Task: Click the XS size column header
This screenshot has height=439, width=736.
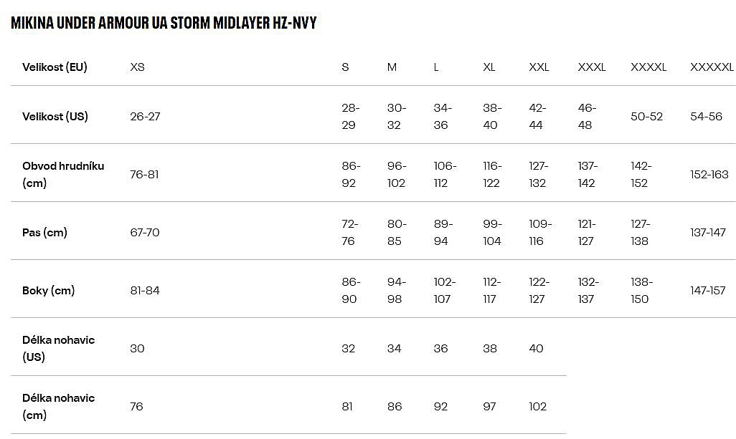Action: pyautogui.click(x=137, y=67)
